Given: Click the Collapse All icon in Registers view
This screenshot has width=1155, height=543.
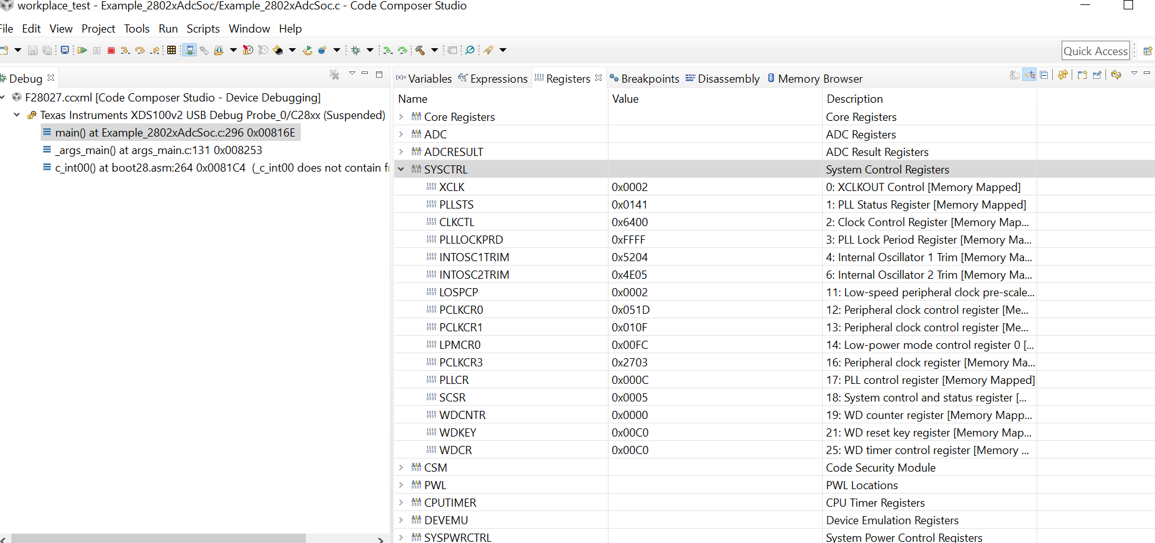Looking at the screenshot, I should click(1044, 75).
